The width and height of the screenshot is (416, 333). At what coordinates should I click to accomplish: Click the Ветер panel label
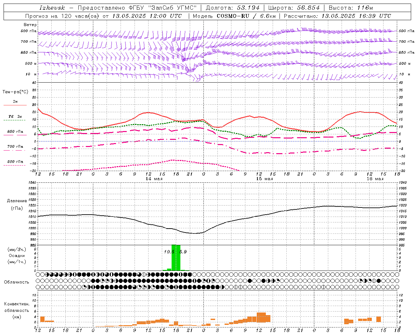[x=30, y=25]
